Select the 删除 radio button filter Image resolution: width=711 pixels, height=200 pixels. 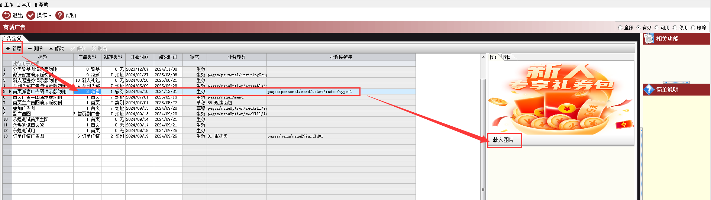[x=693, y=28]
